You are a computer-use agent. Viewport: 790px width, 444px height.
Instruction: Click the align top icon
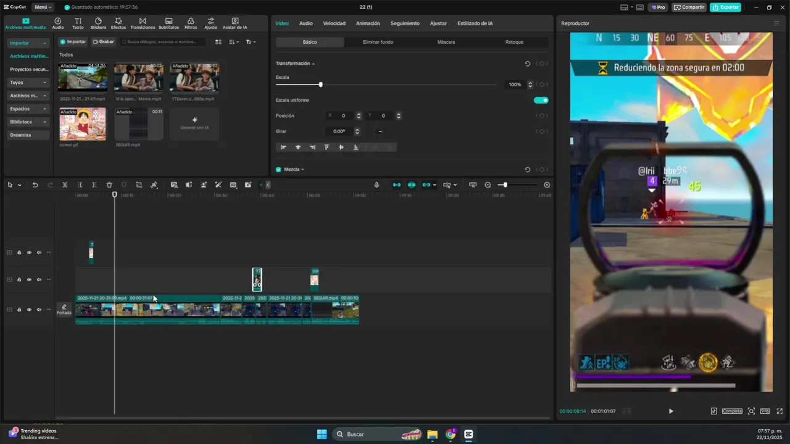326,147
